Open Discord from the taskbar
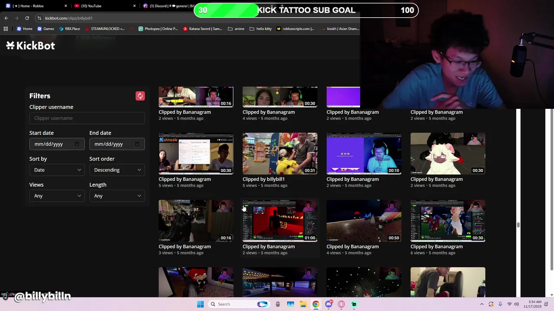 pos(329,304)
